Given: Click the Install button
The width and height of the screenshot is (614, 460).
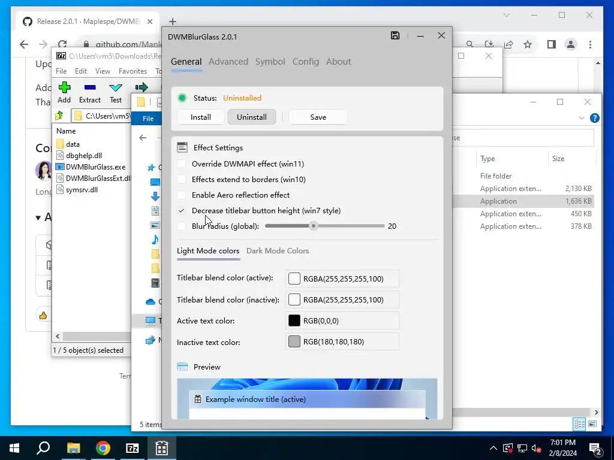Looking at the screenshot, I should pyautogui.click(x=200, y=117).
